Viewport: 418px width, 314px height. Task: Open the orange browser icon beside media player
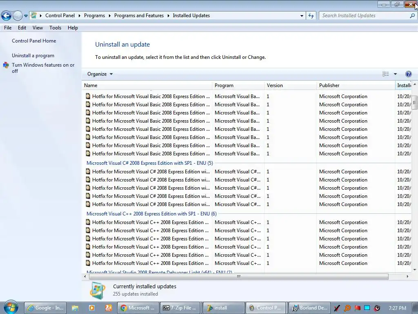(x=109, y=308)
